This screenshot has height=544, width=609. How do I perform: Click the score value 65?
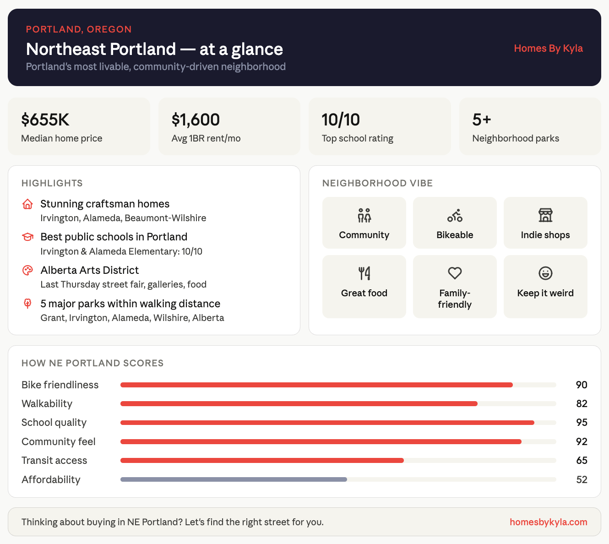[x=582, y=461]
